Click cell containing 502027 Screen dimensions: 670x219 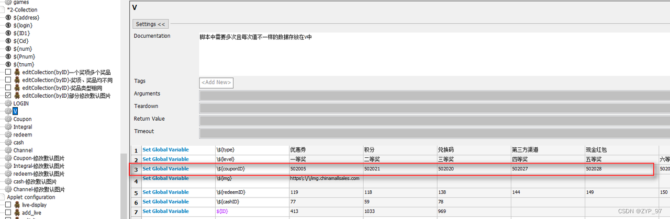(x=548, y=169)
